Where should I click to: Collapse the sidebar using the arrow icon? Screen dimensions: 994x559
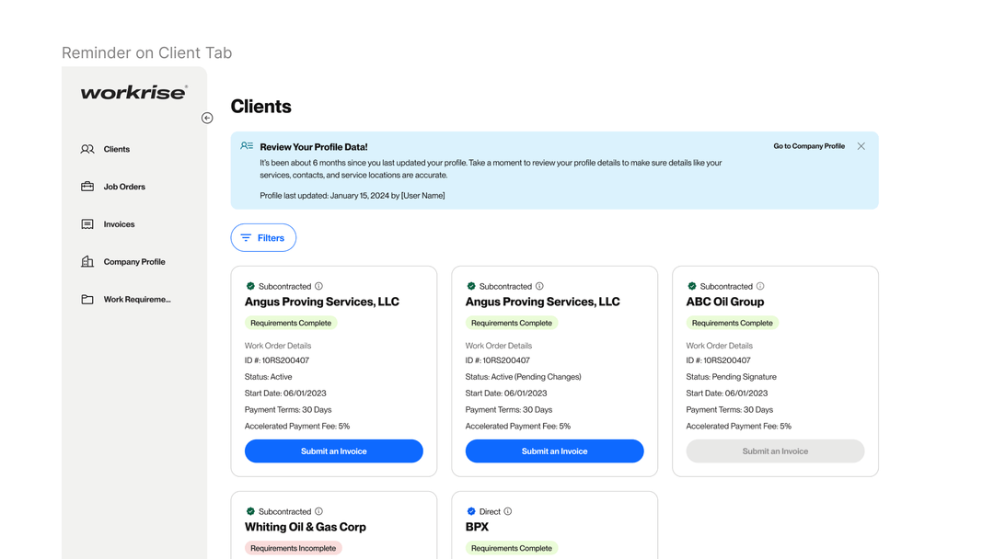pyautogui.click(x=207, y=118)
